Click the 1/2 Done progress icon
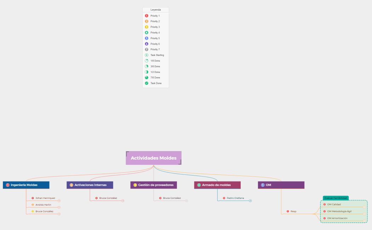Image resolution: width=372 pixels, height=230 pixels. click(147, 72)
